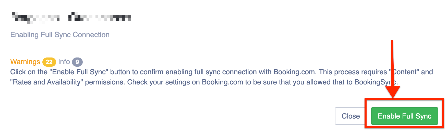
Task: Click the first blurred word in title
Action: pyautogui.click(x=36, y=17)
